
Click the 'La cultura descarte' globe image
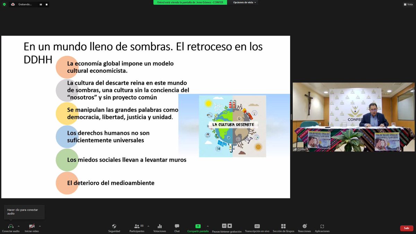point(233,126)
